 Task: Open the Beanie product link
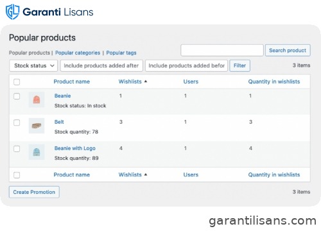click(x=62, y=96)
